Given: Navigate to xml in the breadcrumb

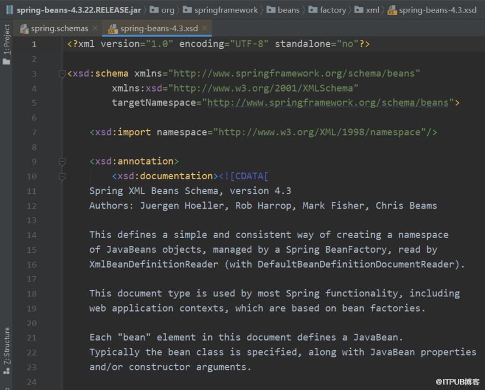Looking at the screenshot, I should [372, 10].
